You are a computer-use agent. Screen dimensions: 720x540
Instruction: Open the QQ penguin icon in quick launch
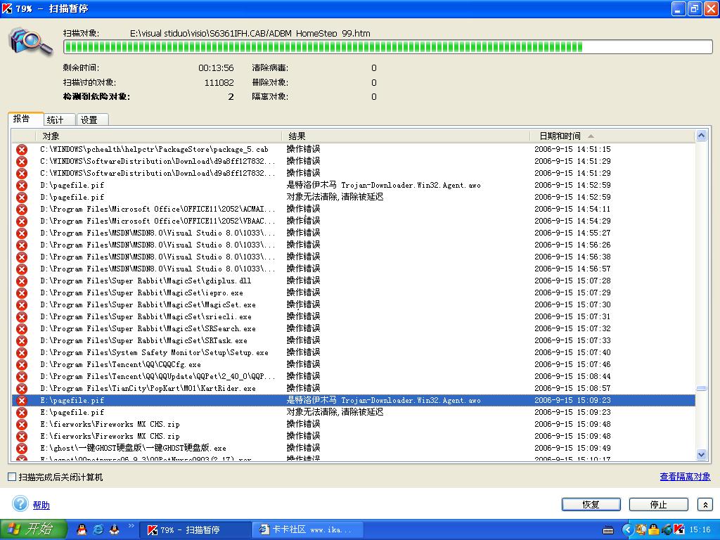(82, 529)
